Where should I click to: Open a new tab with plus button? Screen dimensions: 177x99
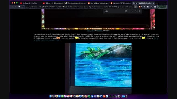pyautogui.click(x=157, y=3)
